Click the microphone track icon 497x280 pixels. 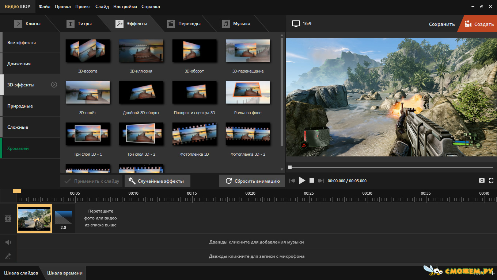point(8,256)
